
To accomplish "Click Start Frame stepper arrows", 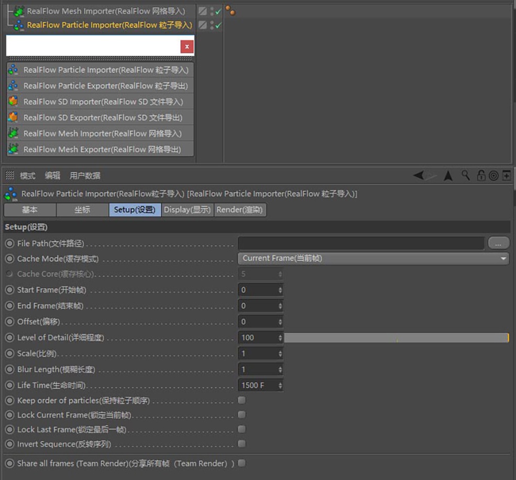I will (x=280, y=290).
